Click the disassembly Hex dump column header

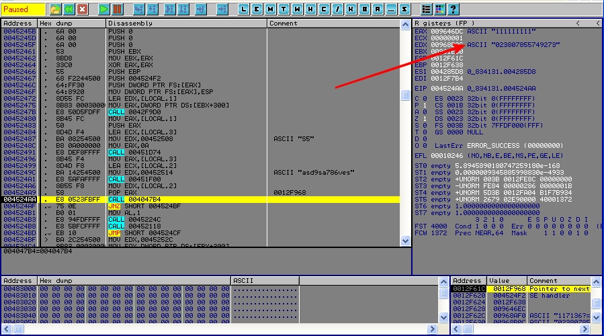71,23
